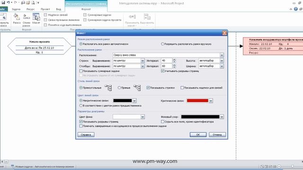303x170 pixels.
Task: Enable Помечать завершенные задачи checkbox
Action: tap(81, 126)
